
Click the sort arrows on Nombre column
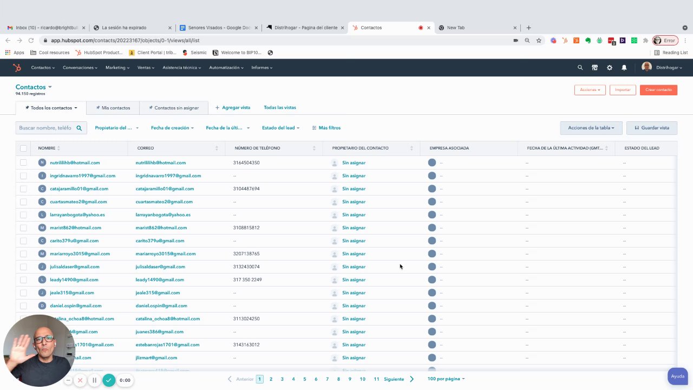[x=58, y=148]
